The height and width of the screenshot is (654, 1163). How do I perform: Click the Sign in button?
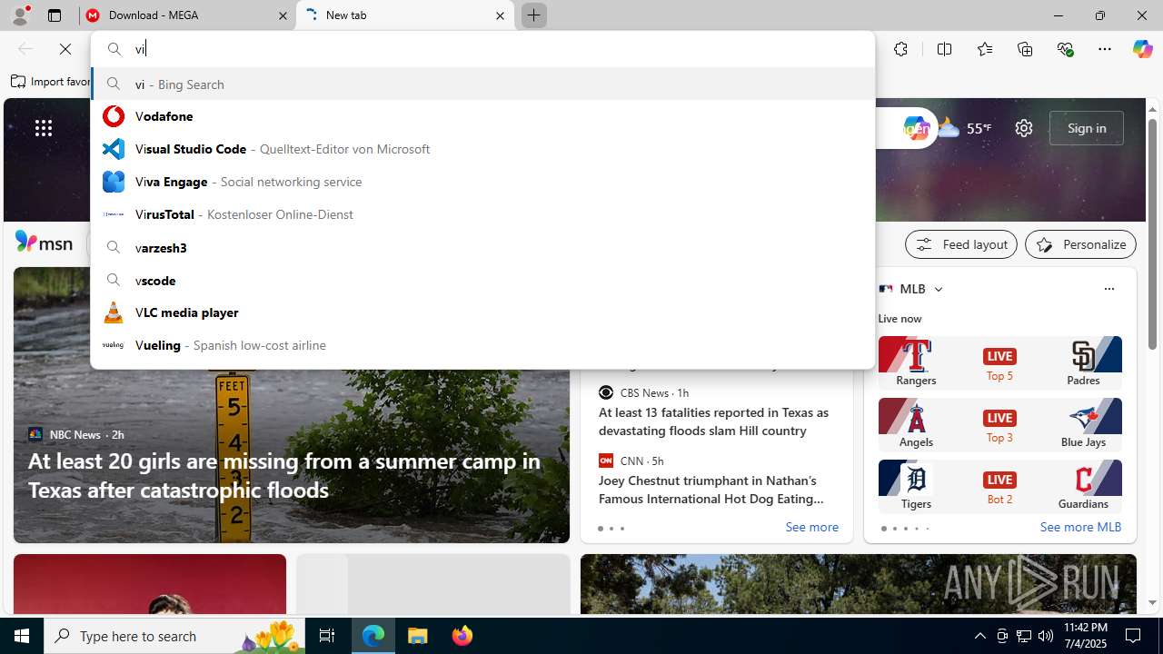tap(1087, 128)
